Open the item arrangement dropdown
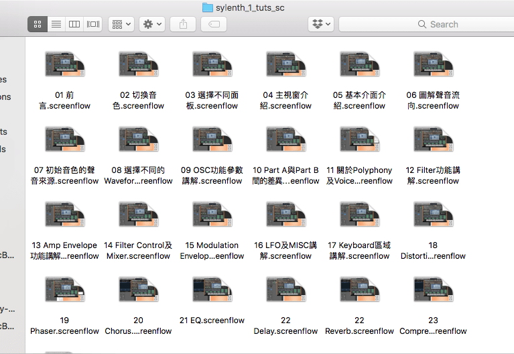Screen dimensions: 514x354 point(121,24)
